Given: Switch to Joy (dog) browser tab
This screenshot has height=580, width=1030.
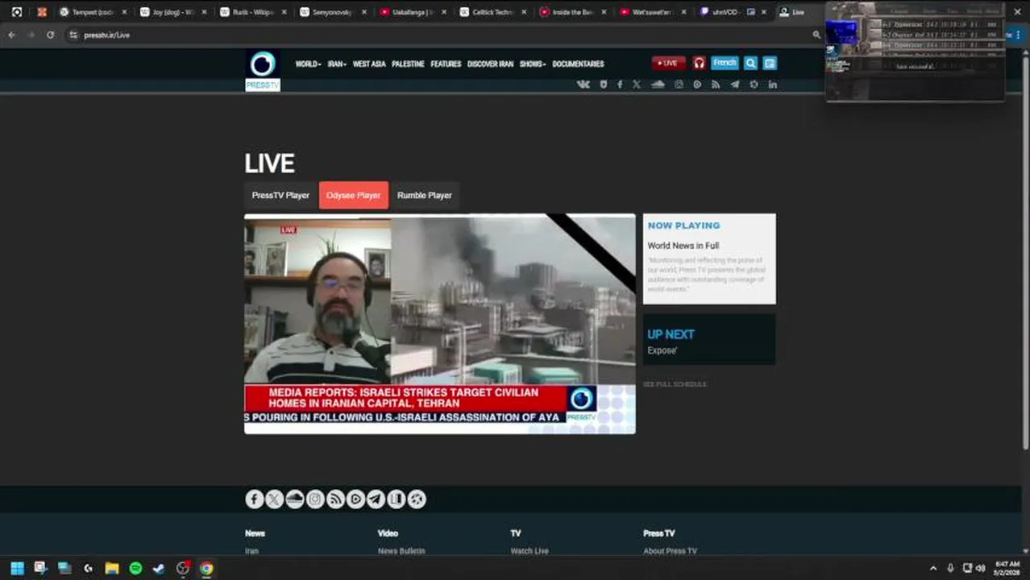Looking at the screenshot, I should pyautogui.click(x=173, y=12).
